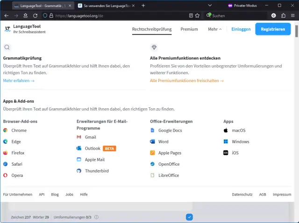Go back to previous page
The image size is (299, 223).
coord(7,15)
